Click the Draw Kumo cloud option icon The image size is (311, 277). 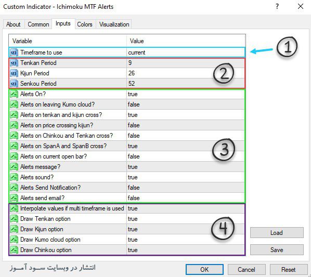14,240
